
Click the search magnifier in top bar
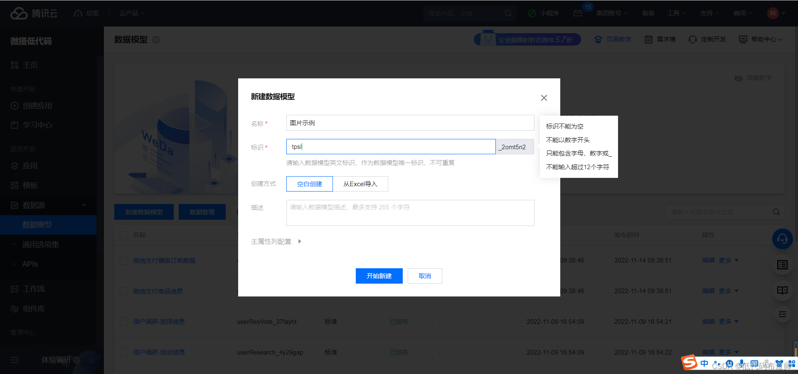508,13
